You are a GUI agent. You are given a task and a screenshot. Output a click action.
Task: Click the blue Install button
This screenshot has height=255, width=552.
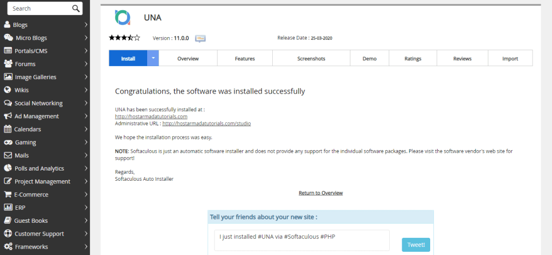click(x=128, y=58)
